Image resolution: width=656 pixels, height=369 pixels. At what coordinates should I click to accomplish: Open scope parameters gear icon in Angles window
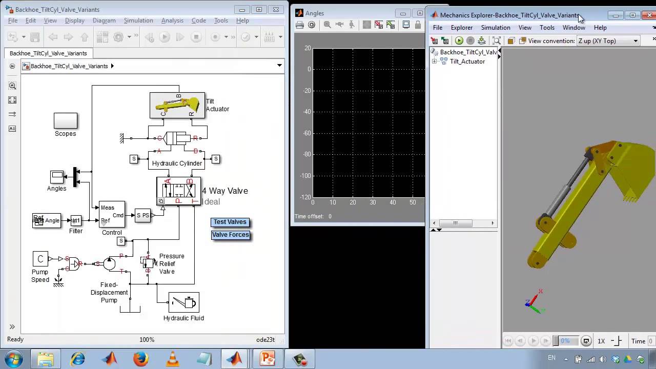pos(312,25)
